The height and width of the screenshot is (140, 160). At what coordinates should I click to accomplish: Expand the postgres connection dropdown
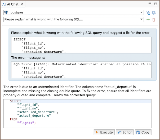coord(141,12)
